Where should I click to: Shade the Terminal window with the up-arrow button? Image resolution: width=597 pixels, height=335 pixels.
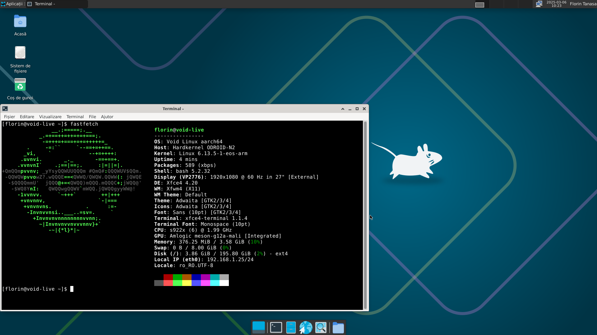click(343, 109)
